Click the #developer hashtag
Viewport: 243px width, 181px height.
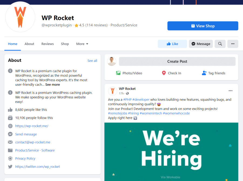point(141,100)
